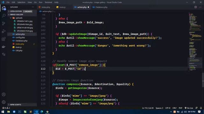Open index.php in the file tree
Image resolution: width=204 pixels, height=114 pixels.
[x=20, y=44]
